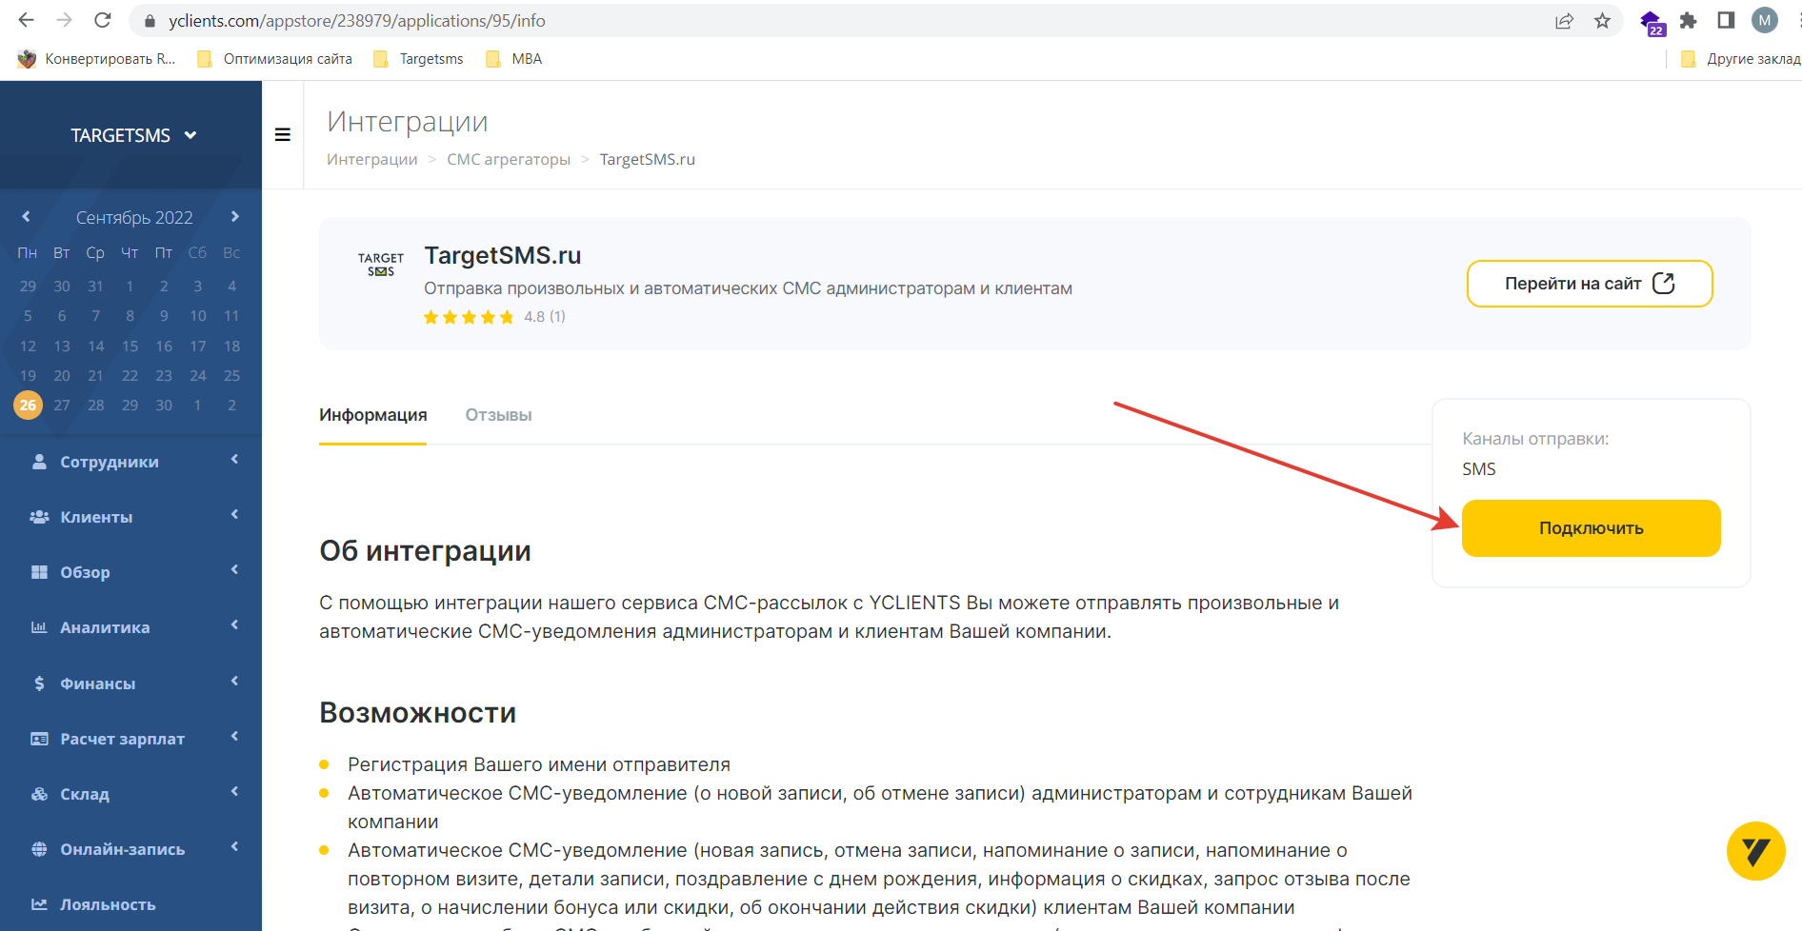This screenshot has width=1802, height=931.
Task: Click Перейти на сайт button
Action: 1590,284
